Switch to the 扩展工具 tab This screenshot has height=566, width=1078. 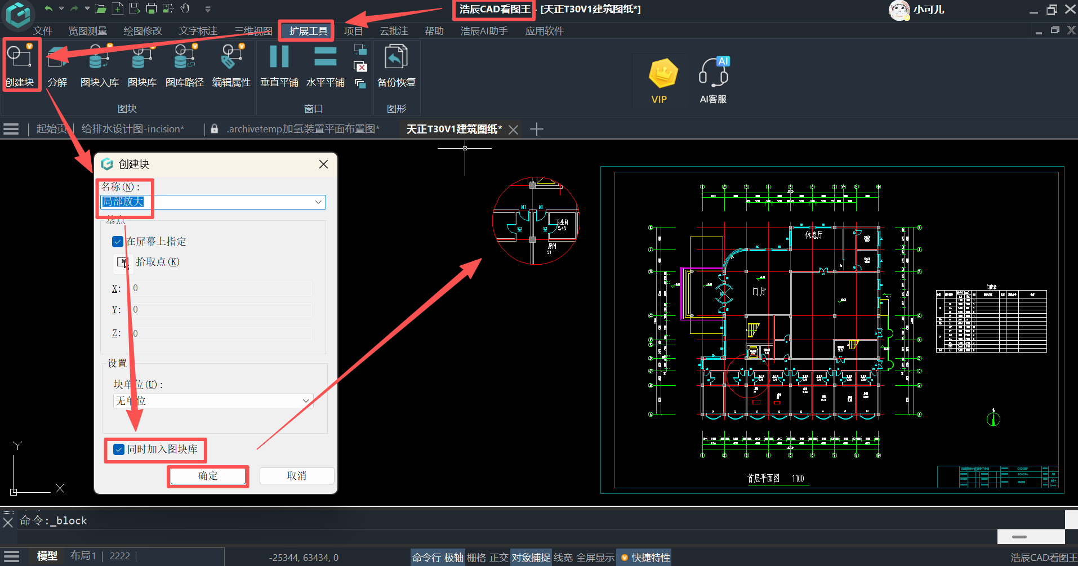click(308, 31)
